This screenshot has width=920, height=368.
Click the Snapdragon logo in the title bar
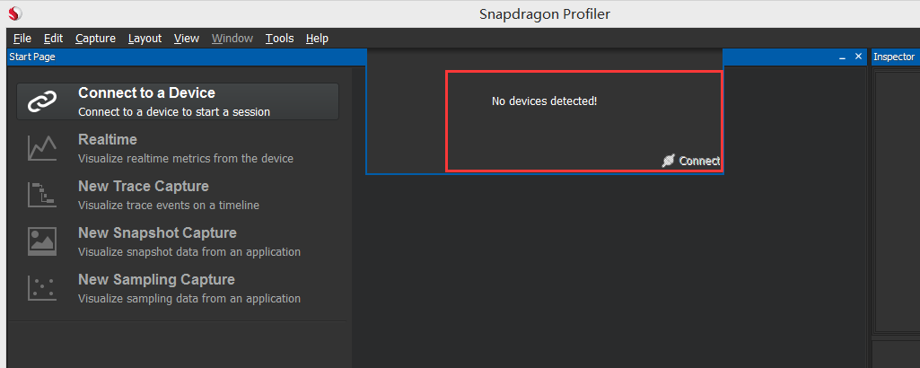(14, 13)
